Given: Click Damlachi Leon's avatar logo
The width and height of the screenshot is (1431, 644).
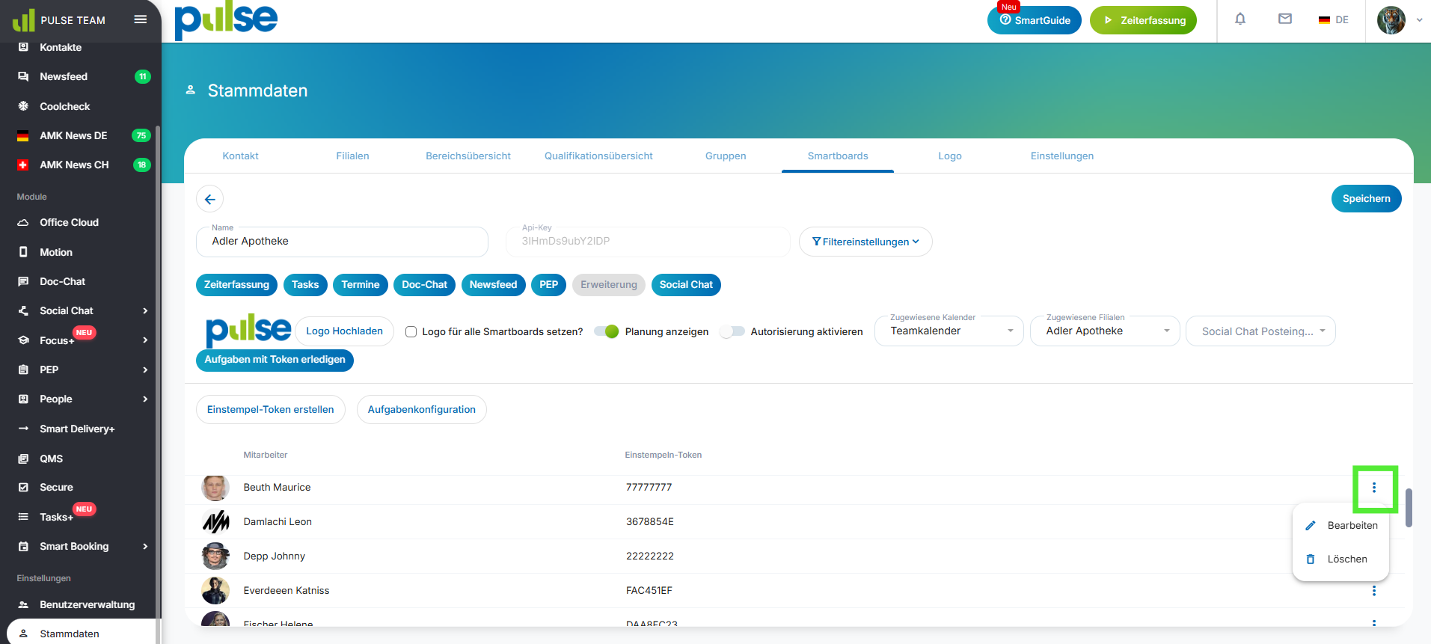Looking at the screenshot, I should tap(215, 521).
